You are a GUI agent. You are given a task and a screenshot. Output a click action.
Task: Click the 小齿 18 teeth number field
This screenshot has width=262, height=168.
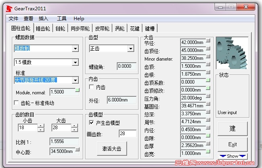[28, 128]
